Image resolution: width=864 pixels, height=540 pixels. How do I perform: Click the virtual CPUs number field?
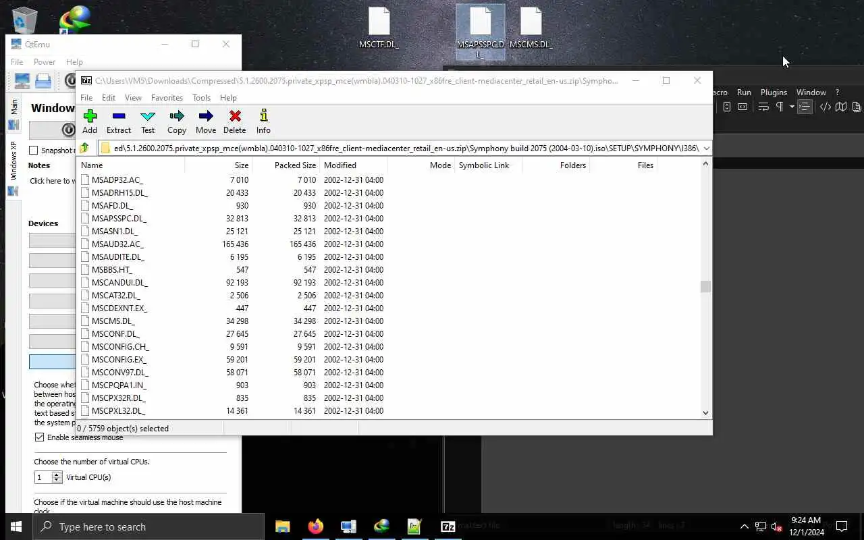pyautogui.click(x=43, y=477)
